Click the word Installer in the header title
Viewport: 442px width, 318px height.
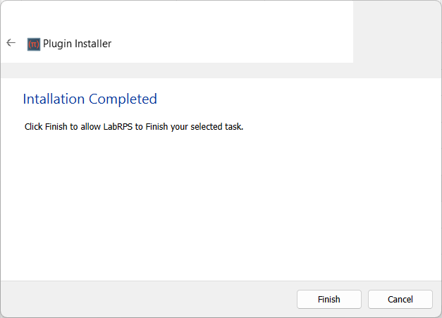92,44
